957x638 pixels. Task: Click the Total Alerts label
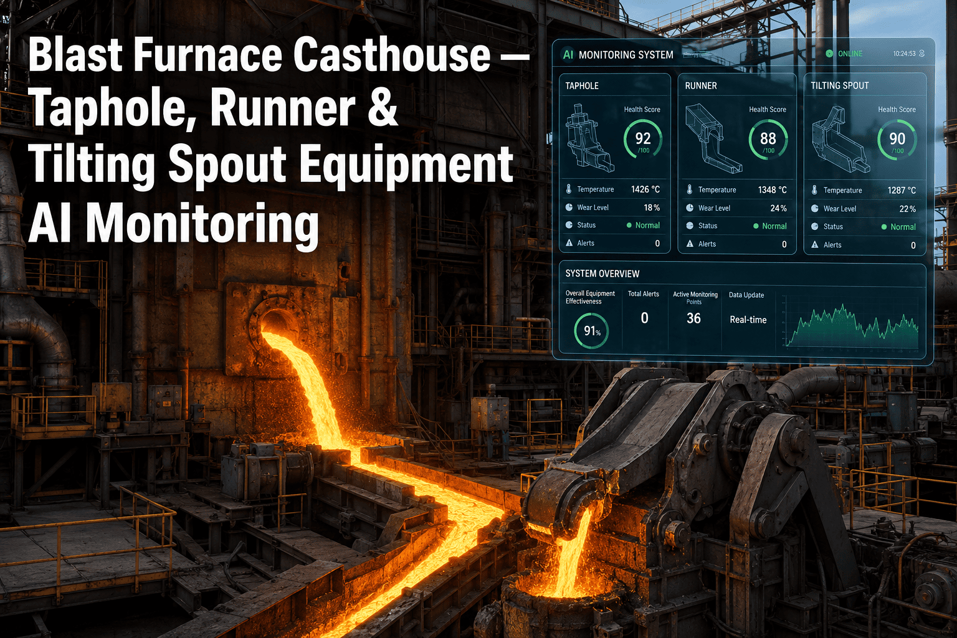tap(644, 294)
